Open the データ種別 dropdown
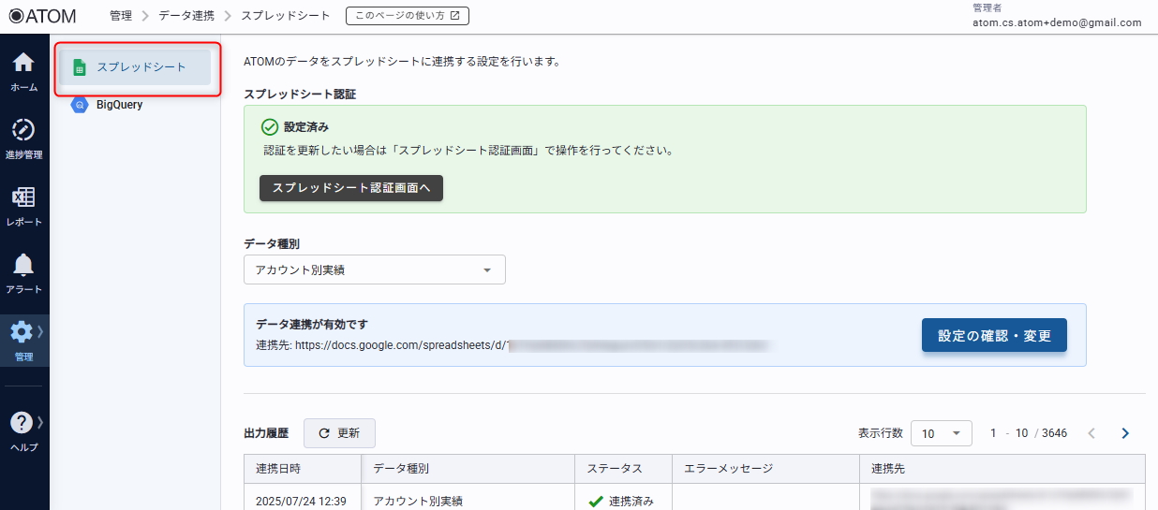This screenshot has width=1158, height=510. pos(374,270)
